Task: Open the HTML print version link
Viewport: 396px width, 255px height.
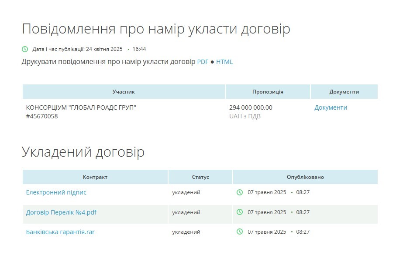Action: point(224,62)
